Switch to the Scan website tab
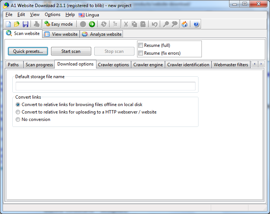Image resolution: width=270 pixels, height=214 pixels. 23,33
